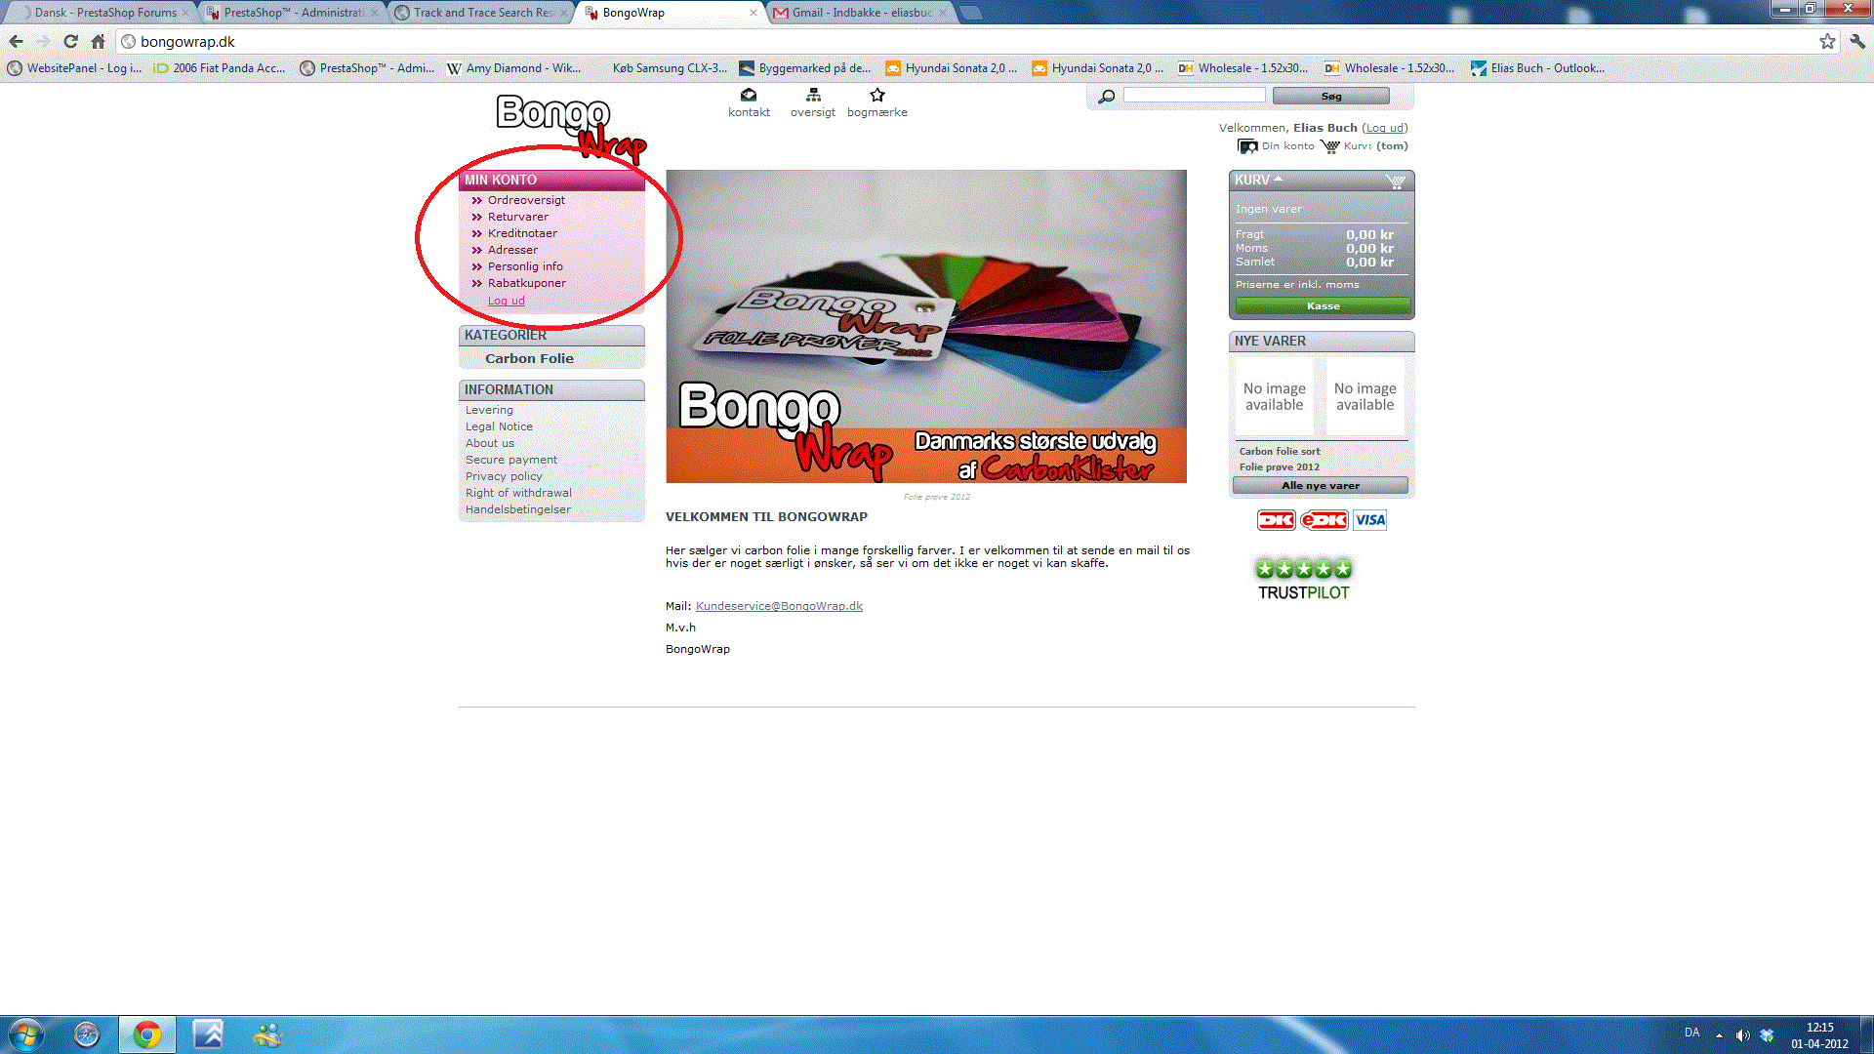Collapse the KURV cart block arrow
Screen dimensions: 1874x1054
pyautogui.click(x=1278, y=179)
